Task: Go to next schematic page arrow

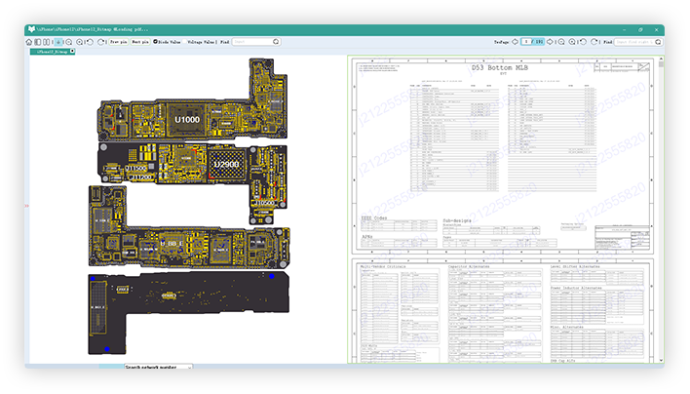Action: [550, 42]
